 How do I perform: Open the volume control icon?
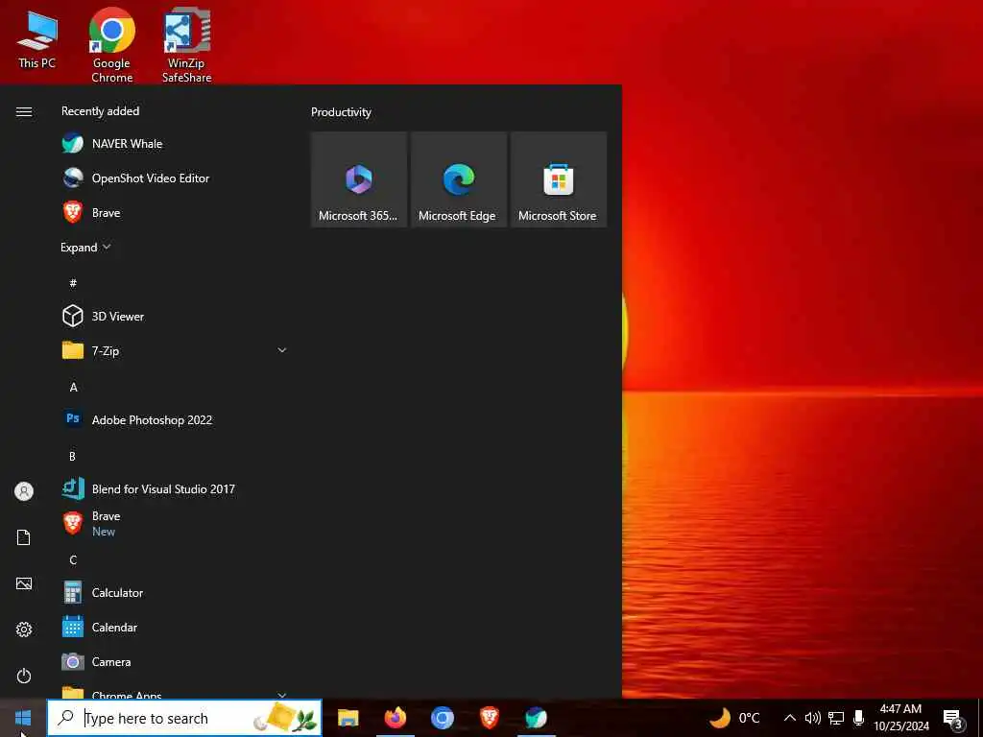(812, 718)
